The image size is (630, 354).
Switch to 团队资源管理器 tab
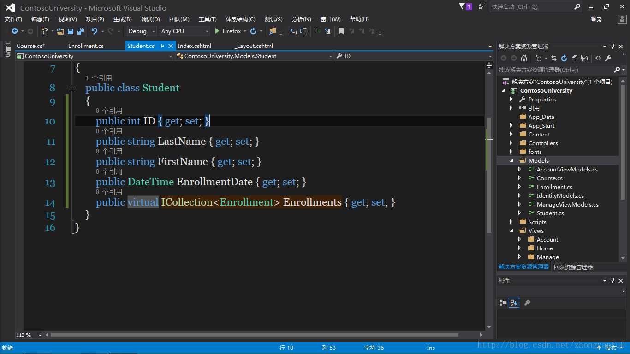(573, 267)
